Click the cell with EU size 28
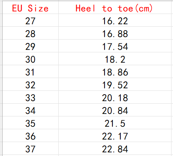 [30, 33]
